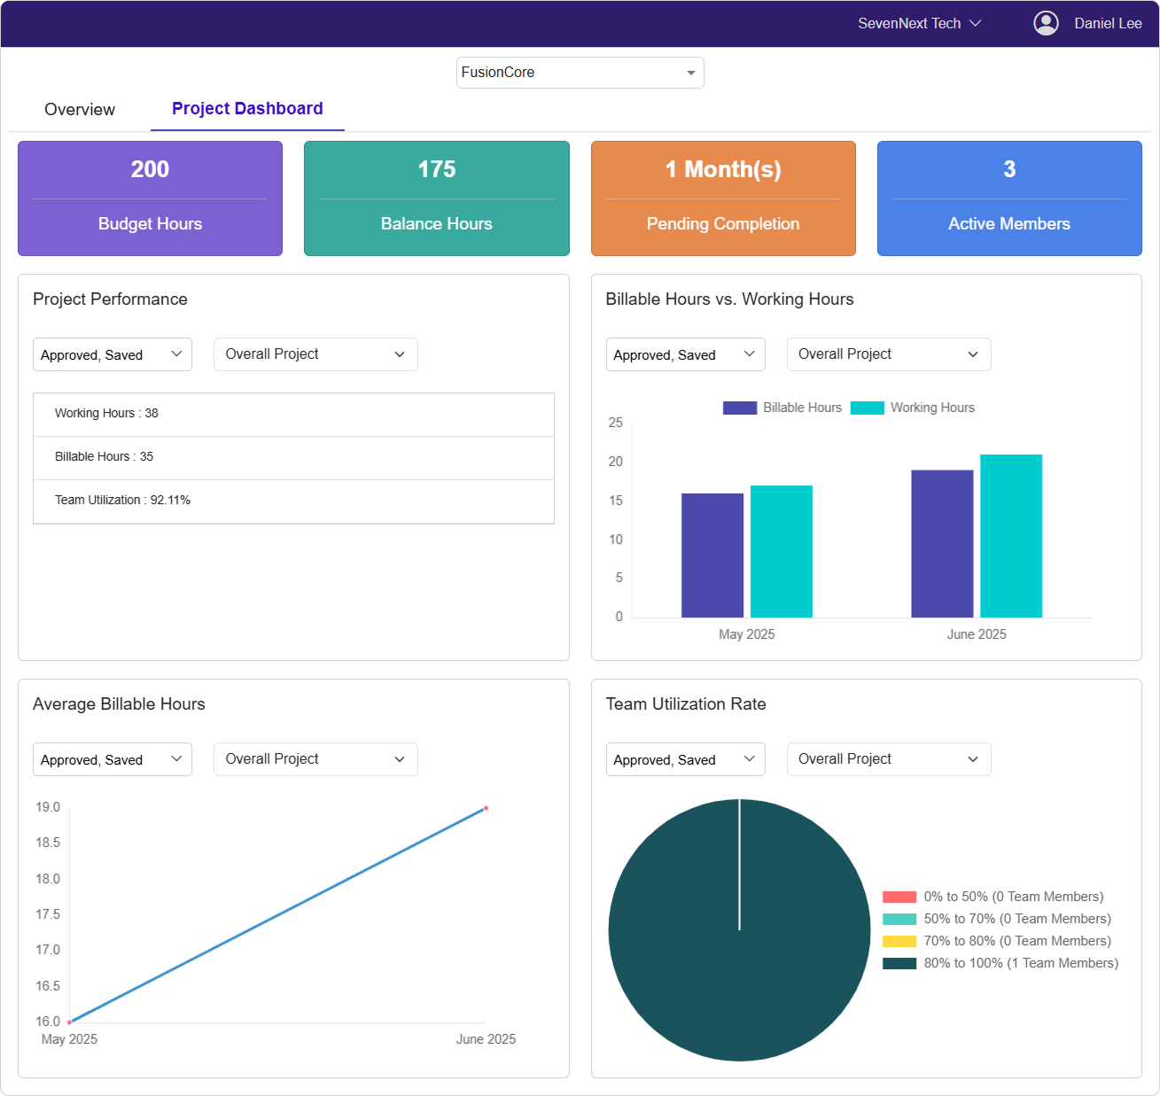Open Billable vs. Working Hours status dropdown
The height and width of the screenshot is (1096, 1160).
(x=685, y=354)
